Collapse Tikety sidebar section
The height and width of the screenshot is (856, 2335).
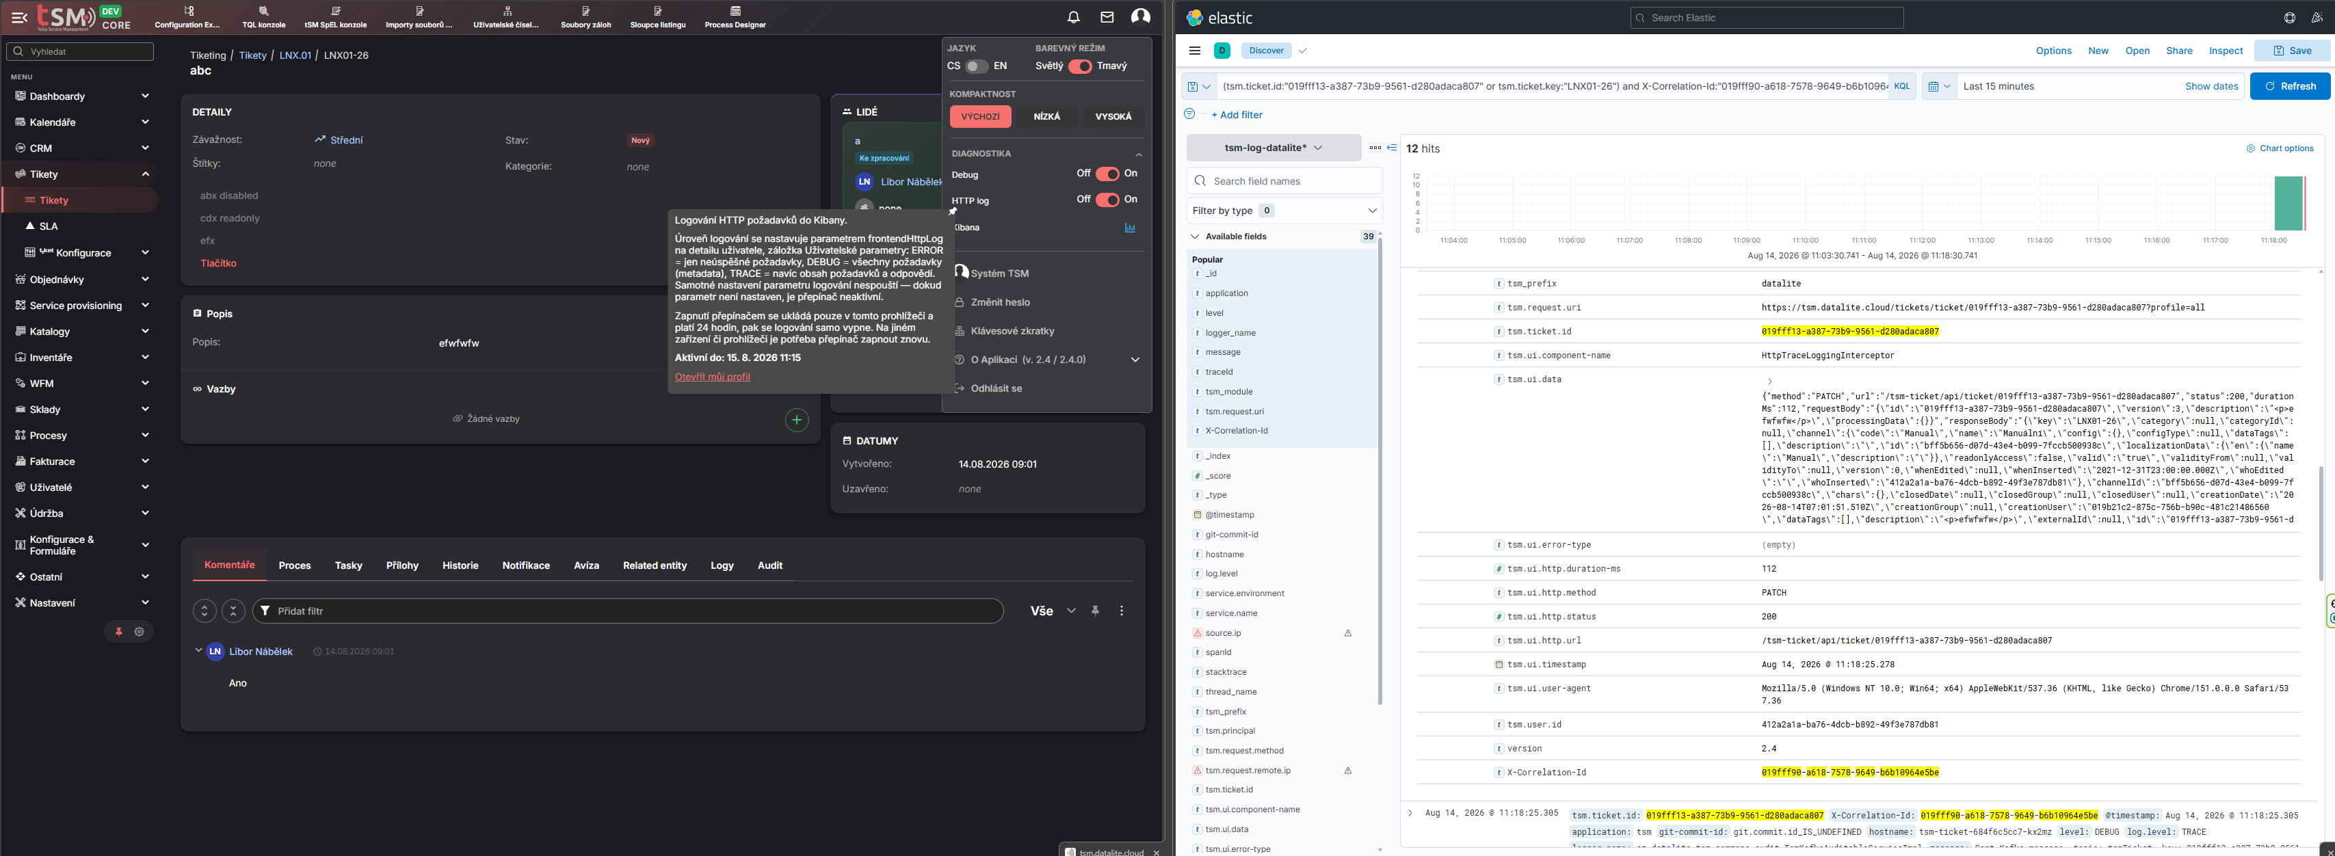tap(81, 174)
